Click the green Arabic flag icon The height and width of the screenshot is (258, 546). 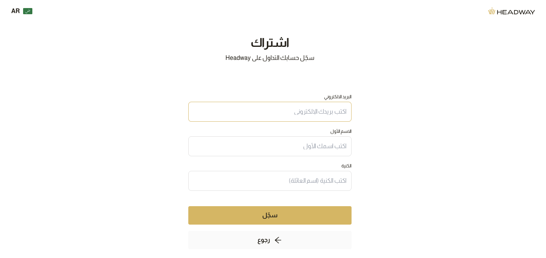pyautogui.click(x=28, y=11)
